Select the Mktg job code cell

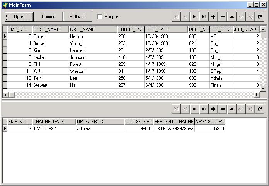[x=221, y=57]
